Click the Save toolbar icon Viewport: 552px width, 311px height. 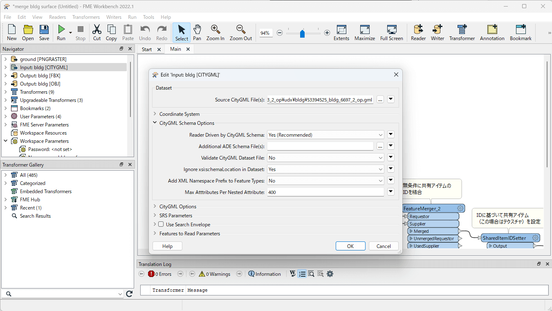tap(44, 29)
